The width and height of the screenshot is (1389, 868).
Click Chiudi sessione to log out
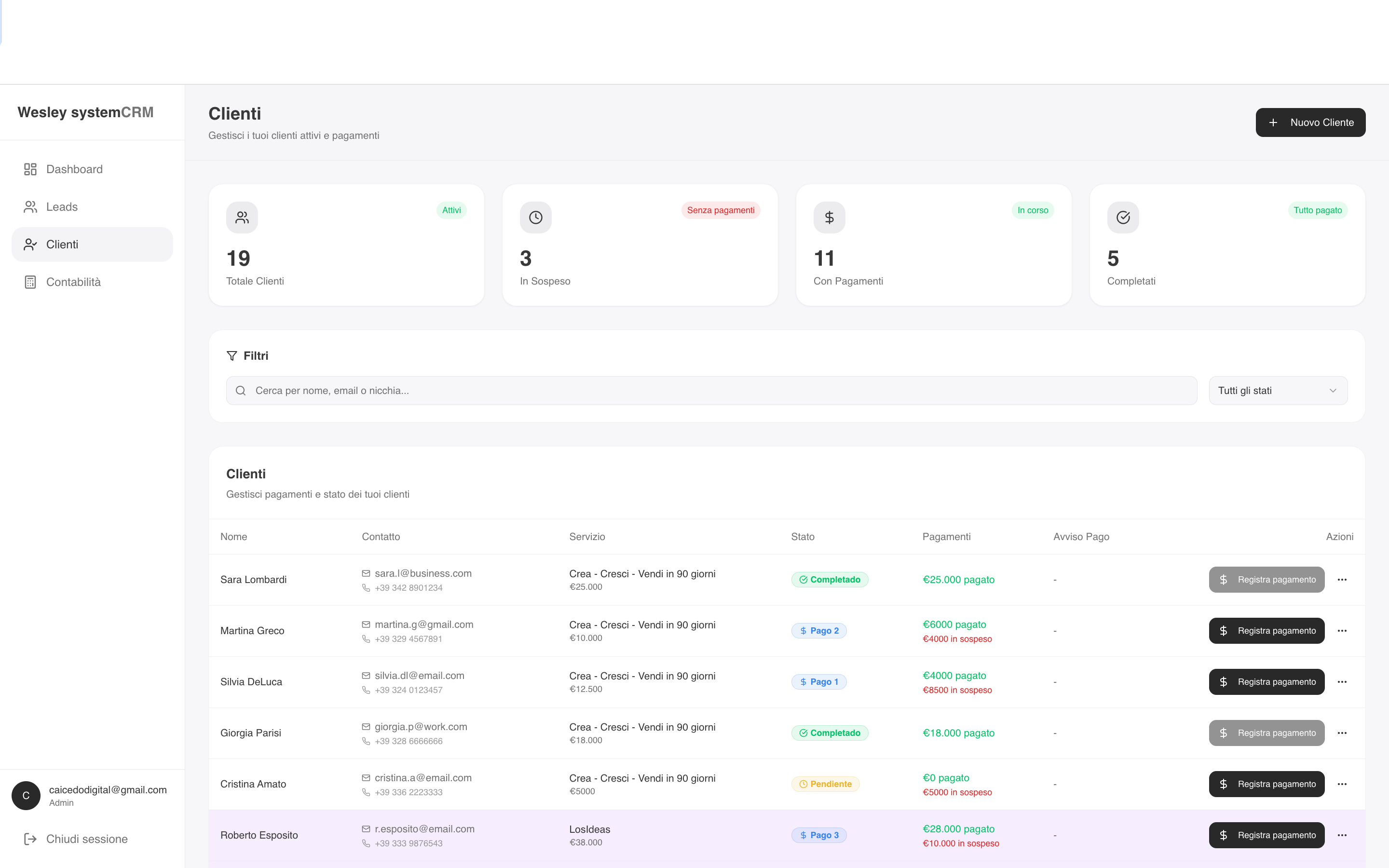92,839
